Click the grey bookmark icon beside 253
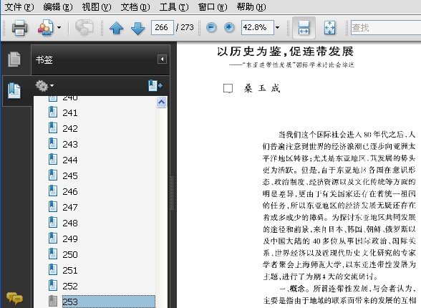The width and height of the screenshot is (421, 308). click(x=53, y=301)
